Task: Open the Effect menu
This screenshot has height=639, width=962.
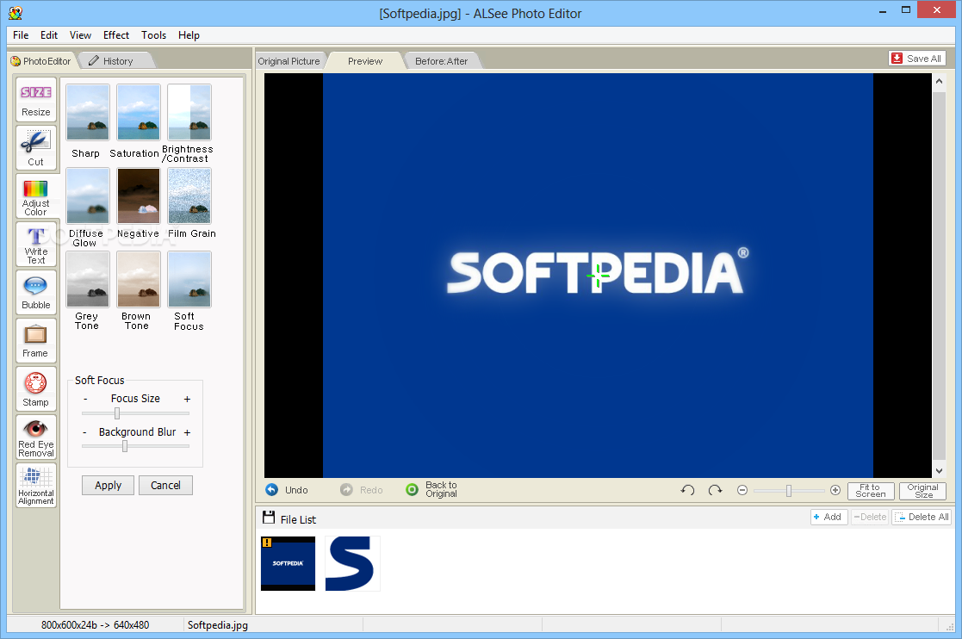Action: pyautogui.click(x=116, y=35)
